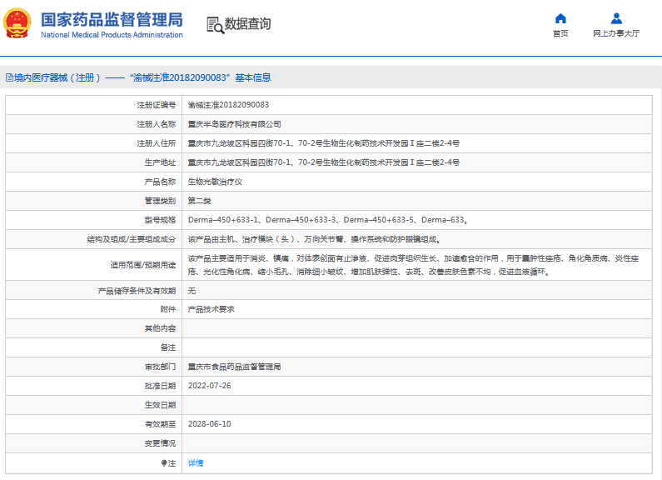Select the 注册人住所 address value
This screenshot has width=662, height=480.
(x=323, y=143)
